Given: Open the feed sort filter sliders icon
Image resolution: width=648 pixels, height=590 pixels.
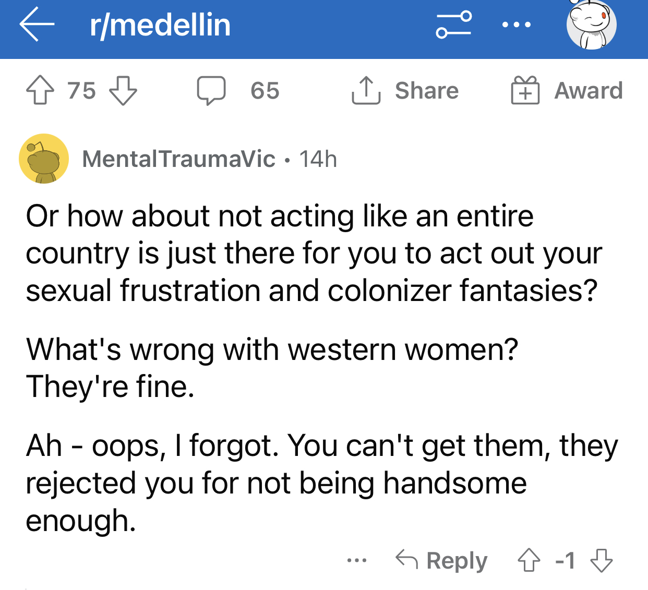Looking at the screenshot, I should 454,25.
